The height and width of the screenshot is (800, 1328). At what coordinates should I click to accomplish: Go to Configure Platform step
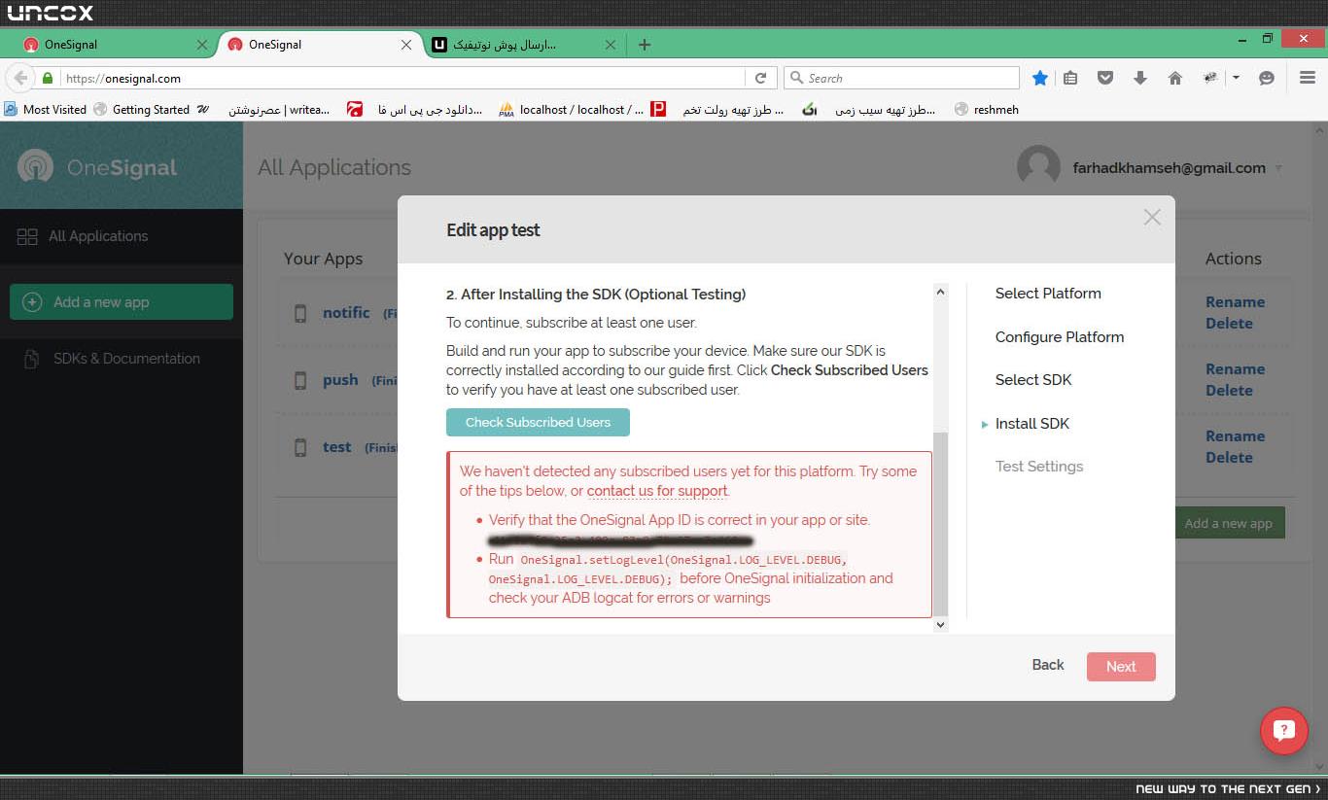click(x=1060, y=337)
